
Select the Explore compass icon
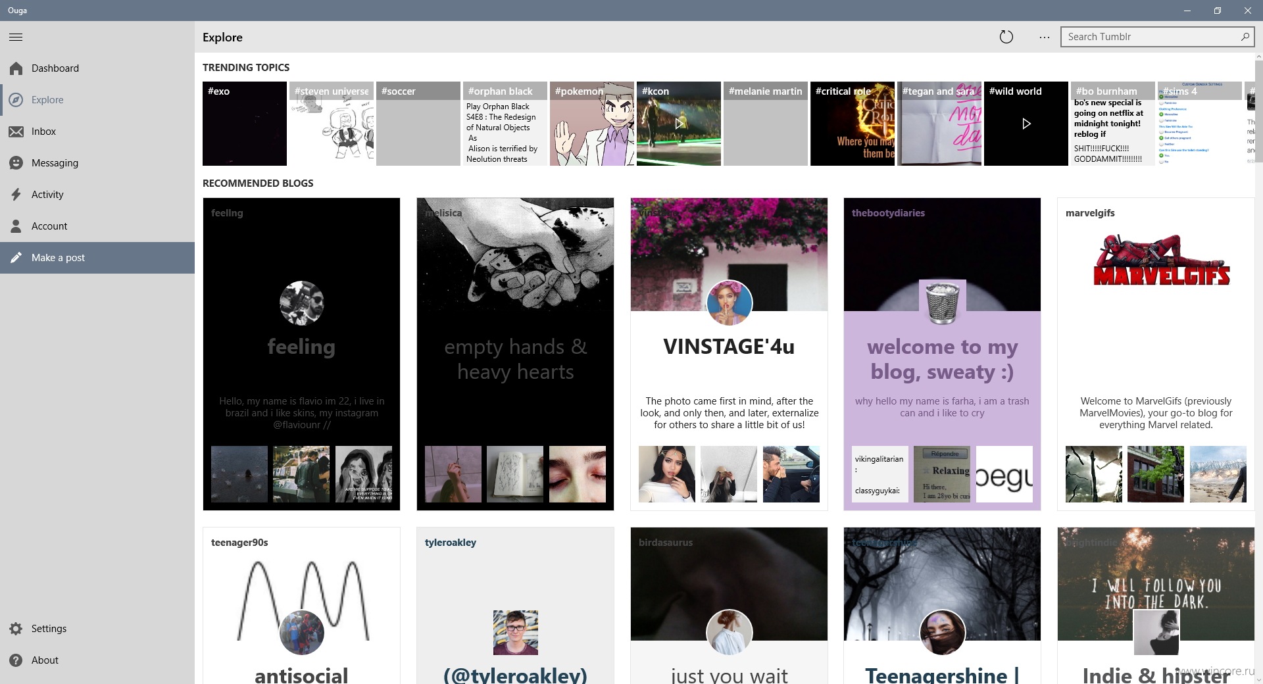point(16,100)
